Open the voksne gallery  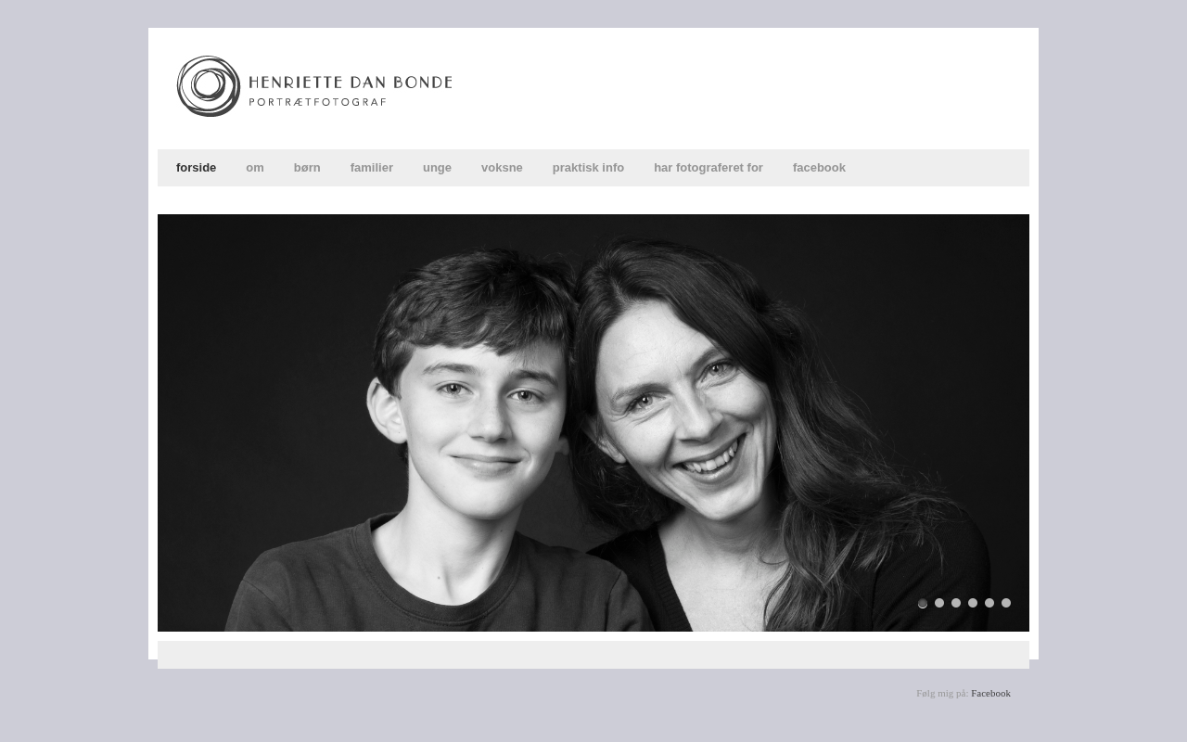tap(502, 168)
